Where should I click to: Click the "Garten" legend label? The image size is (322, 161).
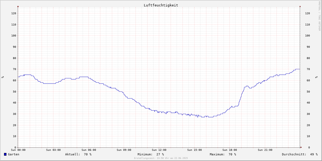(14, 154)
